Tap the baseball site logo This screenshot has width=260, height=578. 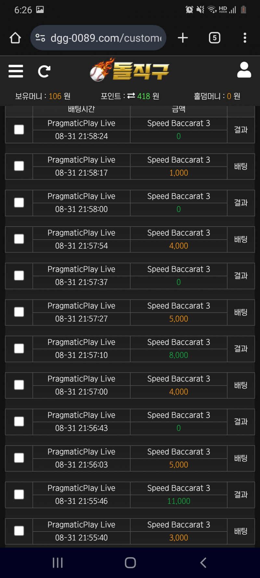pyautogui.click(x=129, y=70)
